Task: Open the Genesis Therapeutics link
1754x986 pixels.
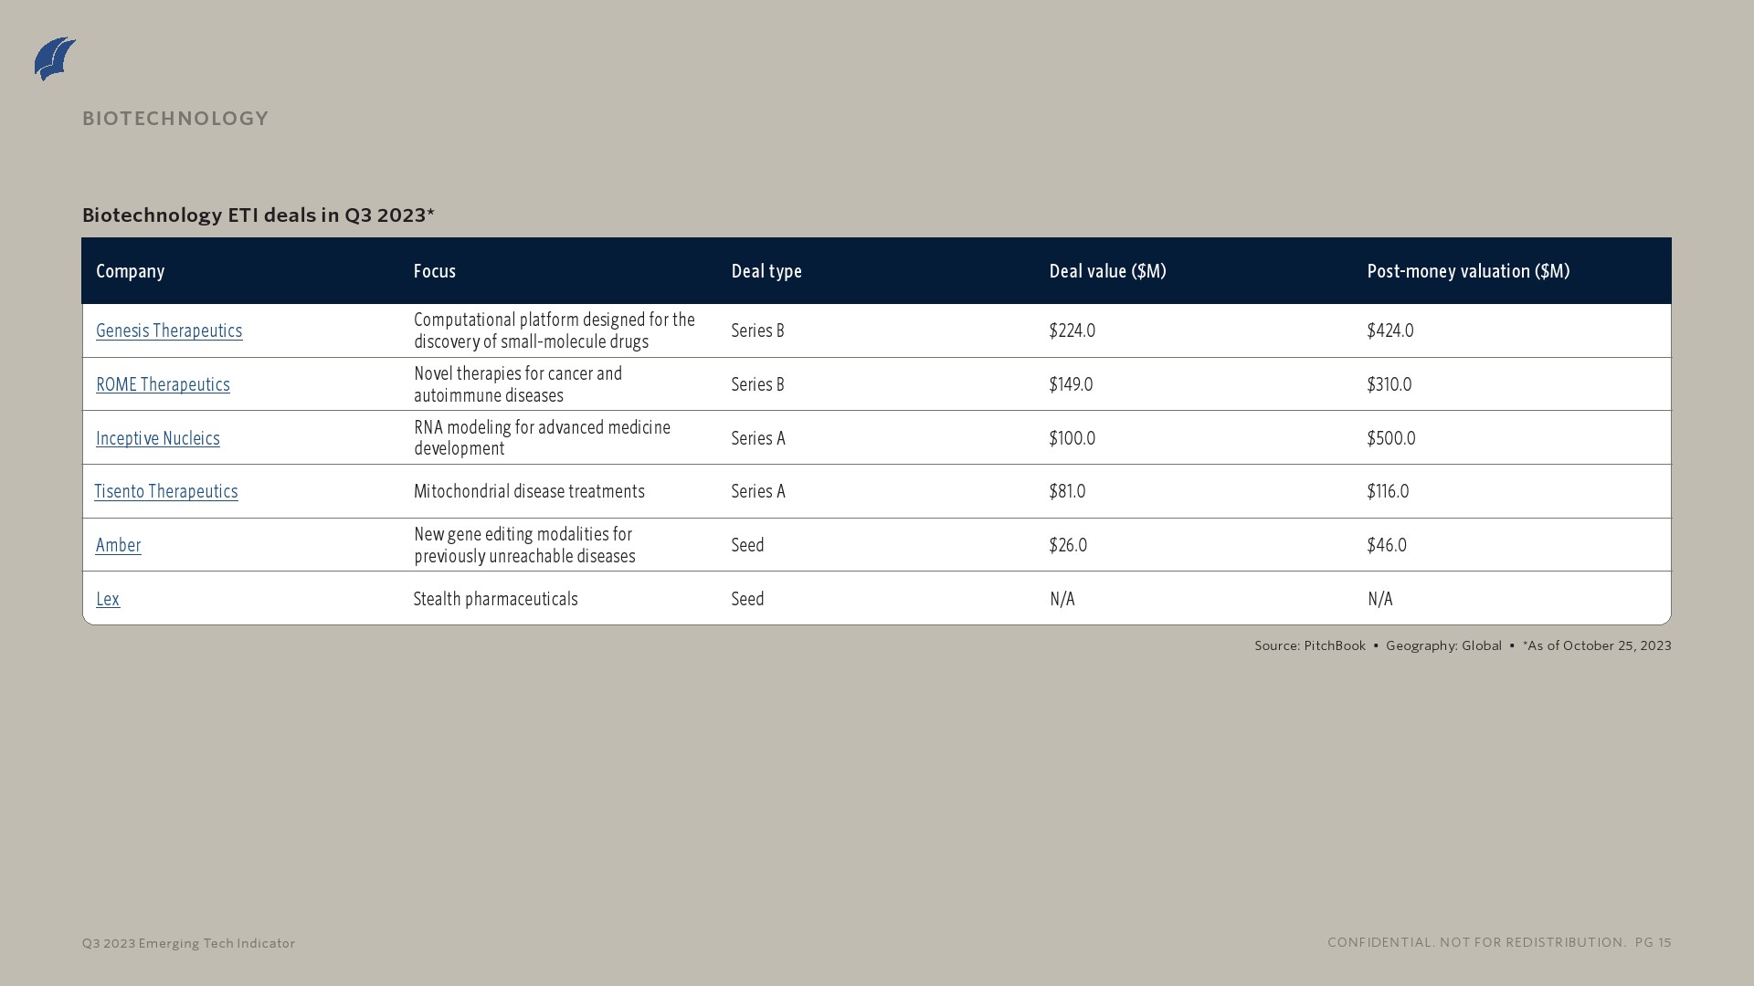Action: coord(169,330)
